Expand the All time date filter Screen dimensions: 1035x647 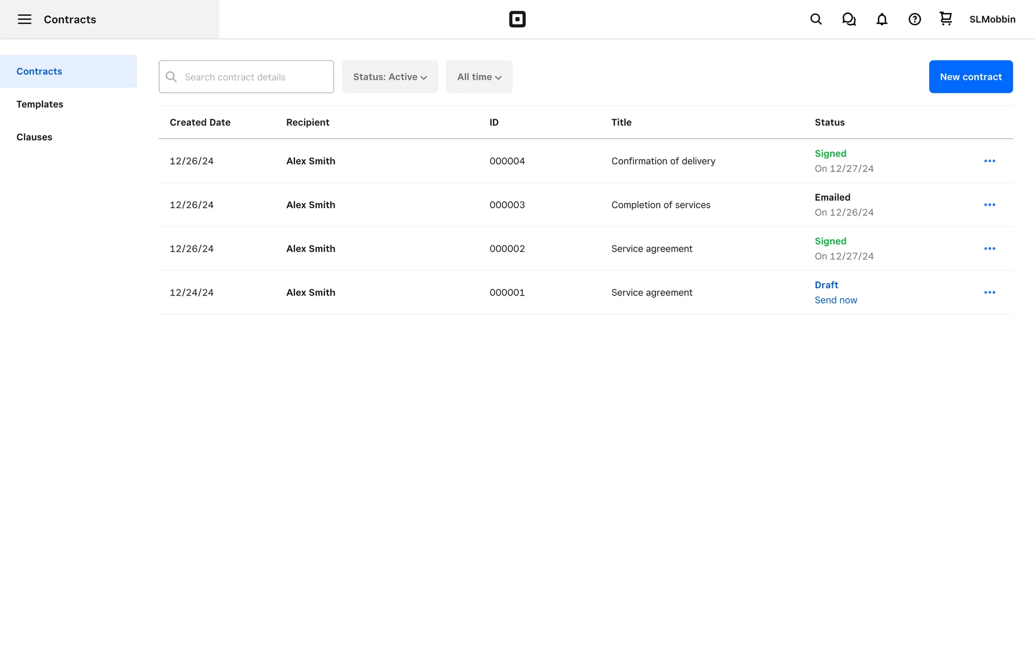click(x=479, y=77)
